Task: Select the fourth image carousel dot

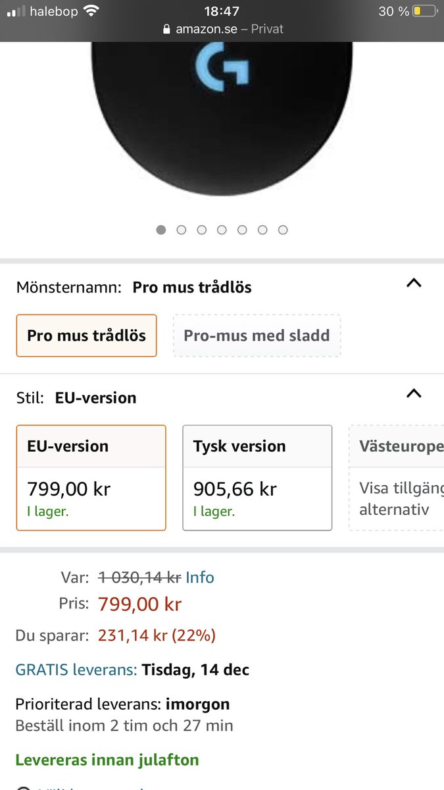Action: tap(222, 230)
